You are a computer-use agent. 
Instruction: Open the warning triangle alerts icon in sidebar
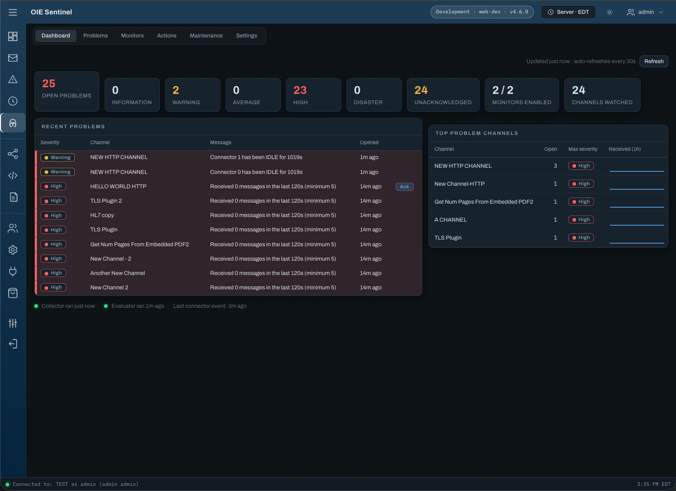[13, 80]
